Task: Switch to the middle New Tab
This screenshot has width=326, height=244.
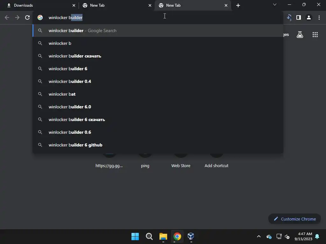Action: (117, 5)
